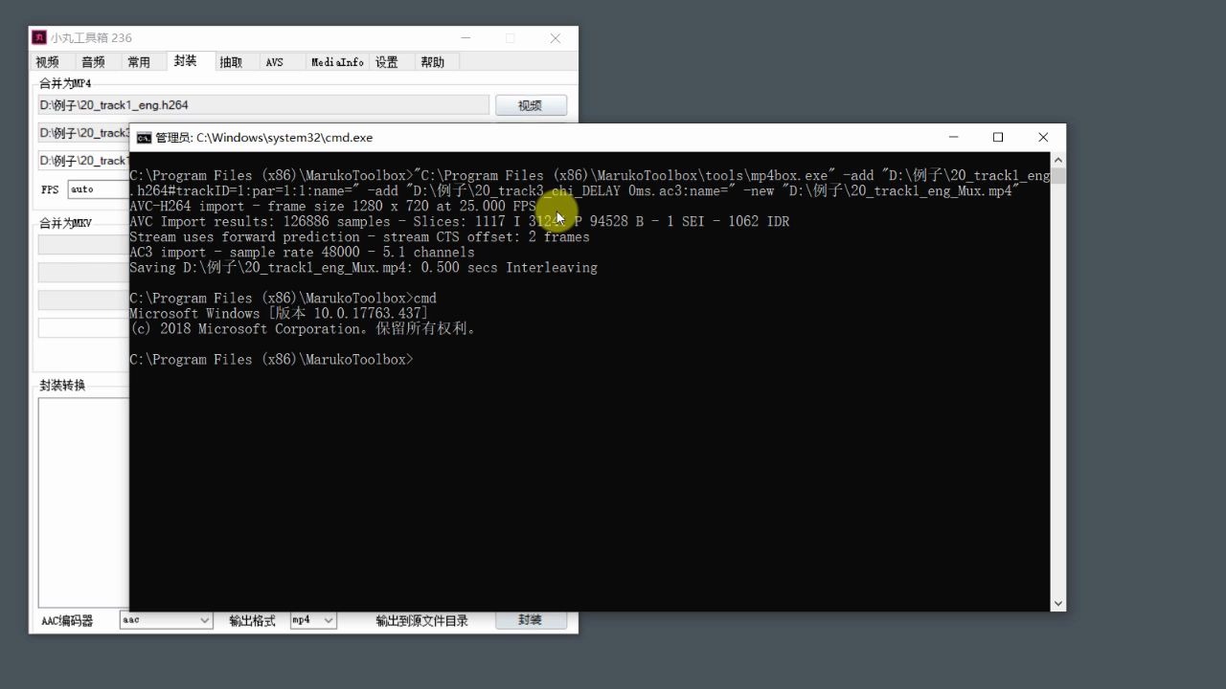This screenshot has height=689, width=1226.
Task: Click the 封装 mux button
Action: click(531, 620)
